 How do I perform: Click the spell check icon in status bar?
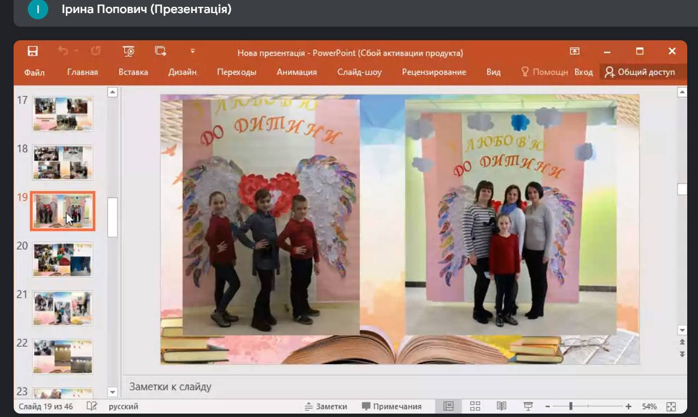click(92, 406)
